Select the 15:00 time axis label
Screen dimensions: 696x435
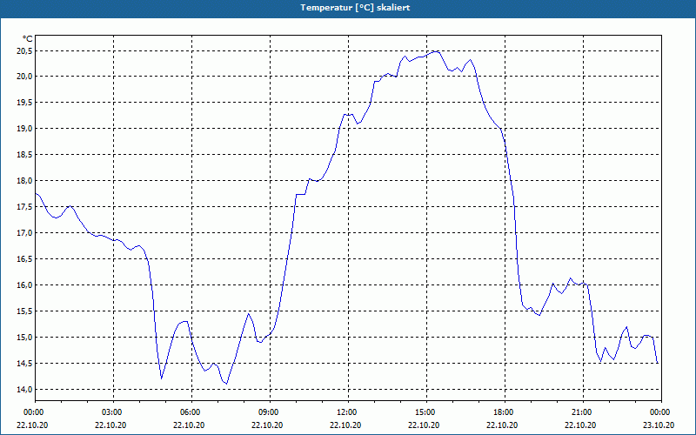tap(424, 412)
